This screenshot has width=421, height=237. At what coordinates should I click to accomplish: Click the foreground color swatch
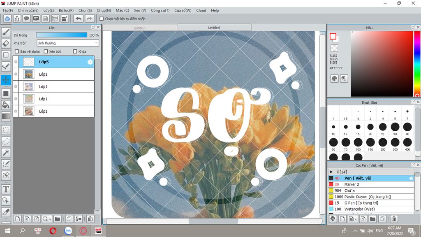[333, 36]
